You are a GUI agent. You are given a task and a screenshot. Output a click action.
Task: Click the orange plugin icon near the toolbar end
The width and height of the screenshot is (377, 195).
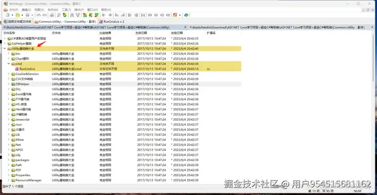click(x=175, y=15)
